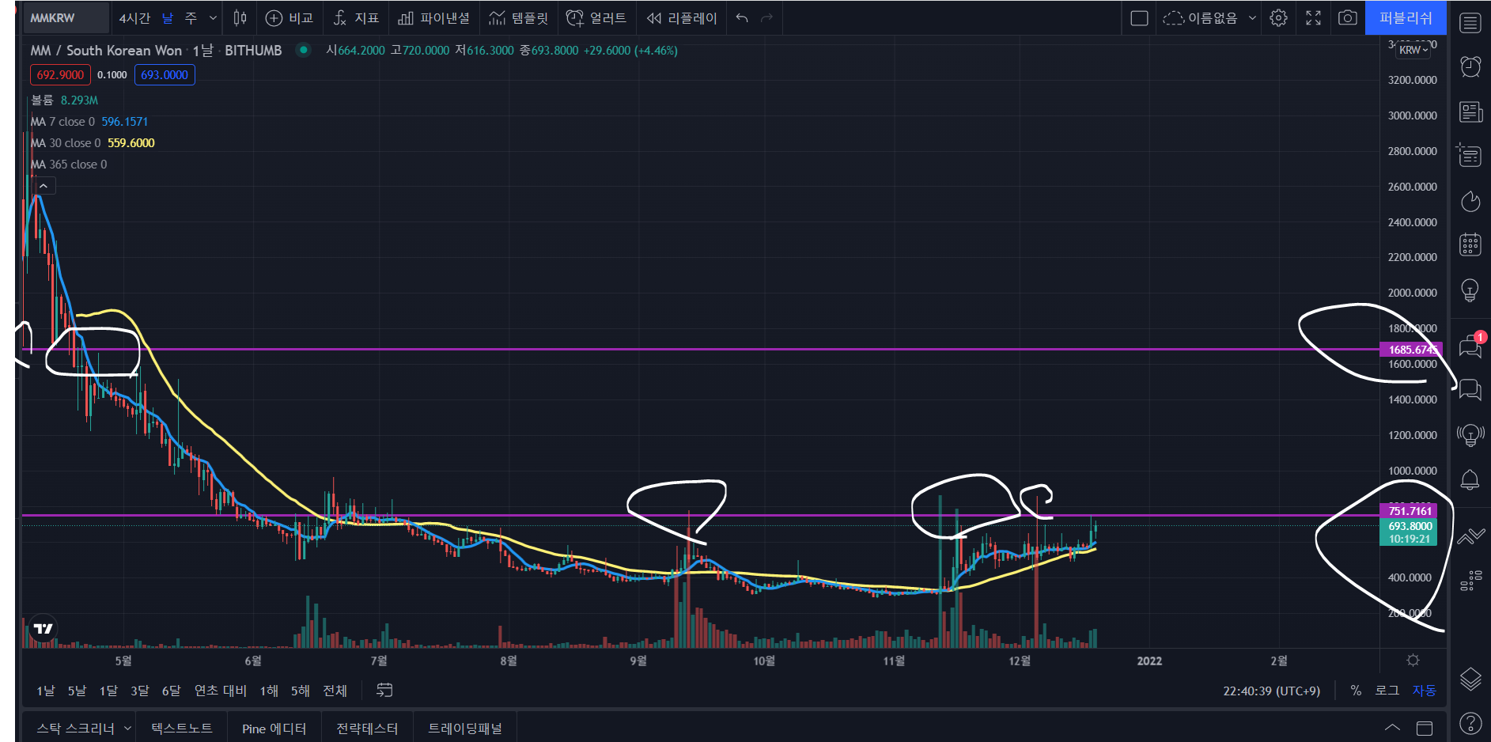
Task: Toggle logarithmic scale 로그
Action: click(1387, 691)
